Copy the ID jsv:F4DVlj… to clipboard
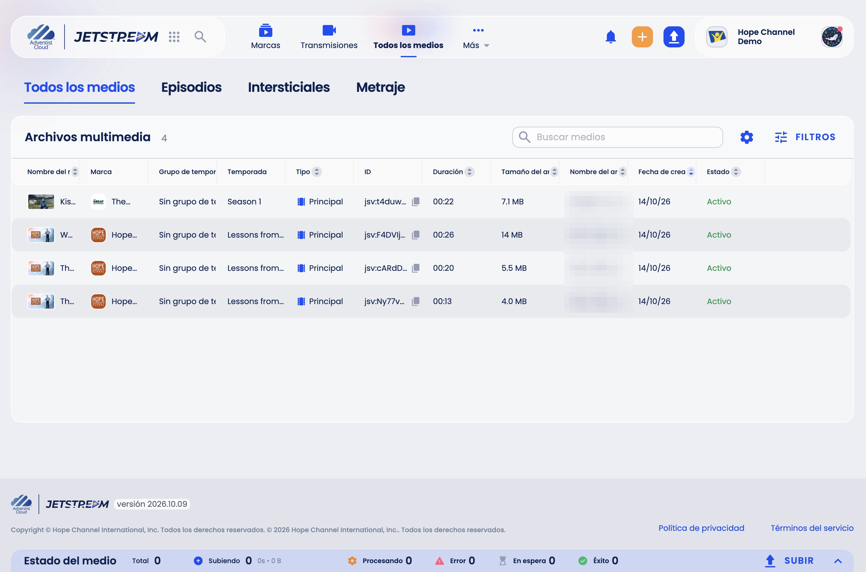This screenshot has height=572, width=866. (x=415, y=235)
